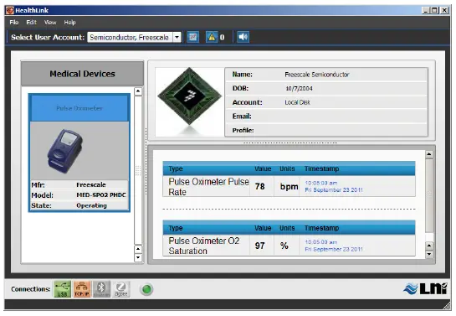The width and height of the screenshot is (456, 316).
Task: Click the chart icon in the toolbar
Action: pyautogui.click(x=192, y=37)
